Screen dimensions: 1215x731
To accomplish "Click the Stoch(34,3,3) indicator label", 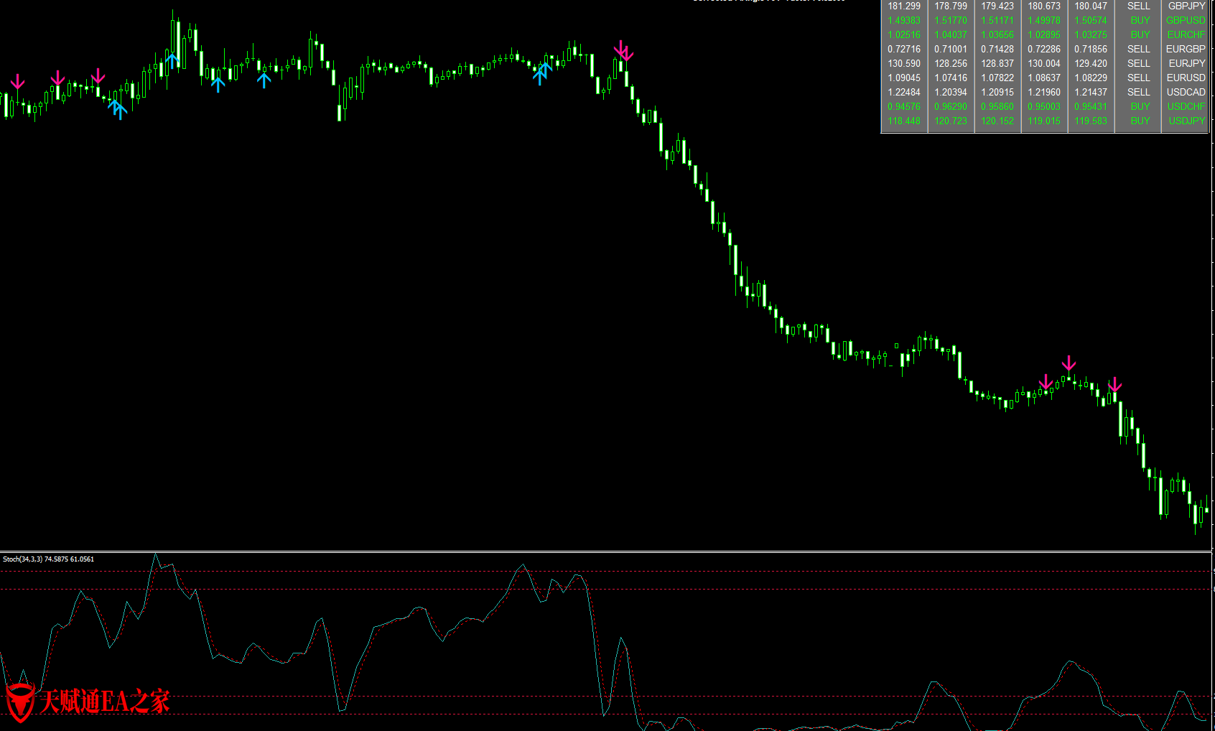I will (48, 559).
